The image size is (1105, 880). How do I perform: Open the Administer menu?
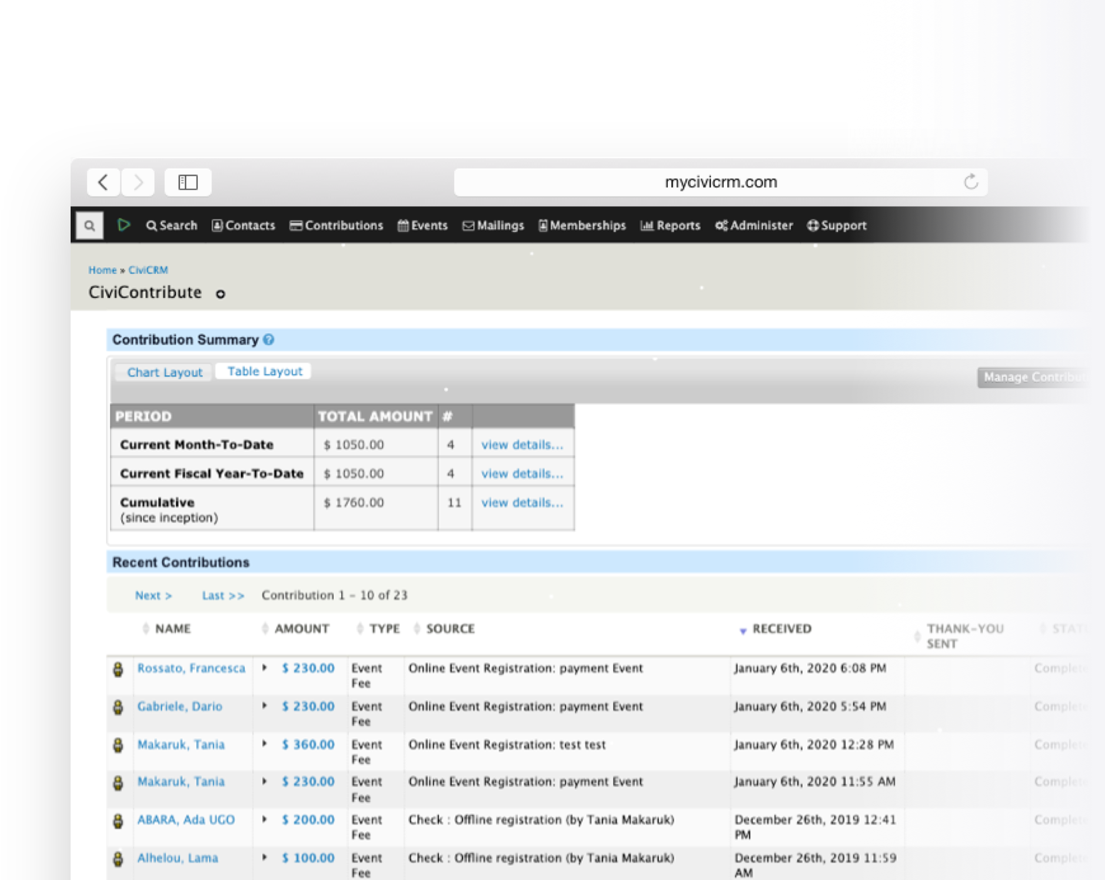click(x=754, y=226)
